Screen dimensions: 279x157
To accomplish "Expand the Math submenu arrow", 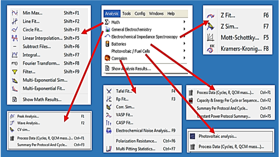I will tap(184, 22).
